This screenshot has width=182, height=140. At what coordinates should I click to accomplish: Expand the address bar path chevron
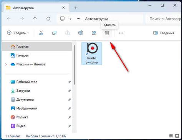[71, 19]
